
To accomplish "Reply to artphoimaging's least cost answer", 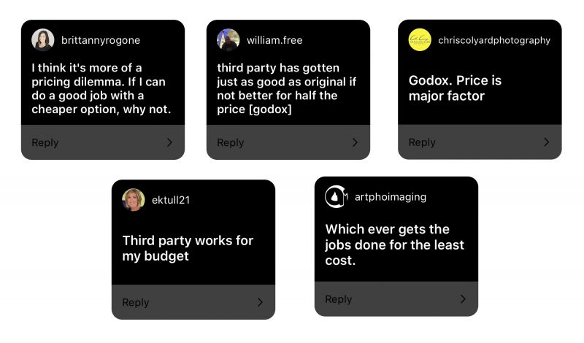I will pyautogui.click(x=396, y=299).
